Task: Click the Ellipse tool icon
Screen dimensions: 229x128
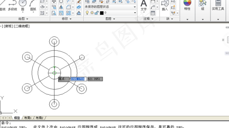Action: click(42, 7)
